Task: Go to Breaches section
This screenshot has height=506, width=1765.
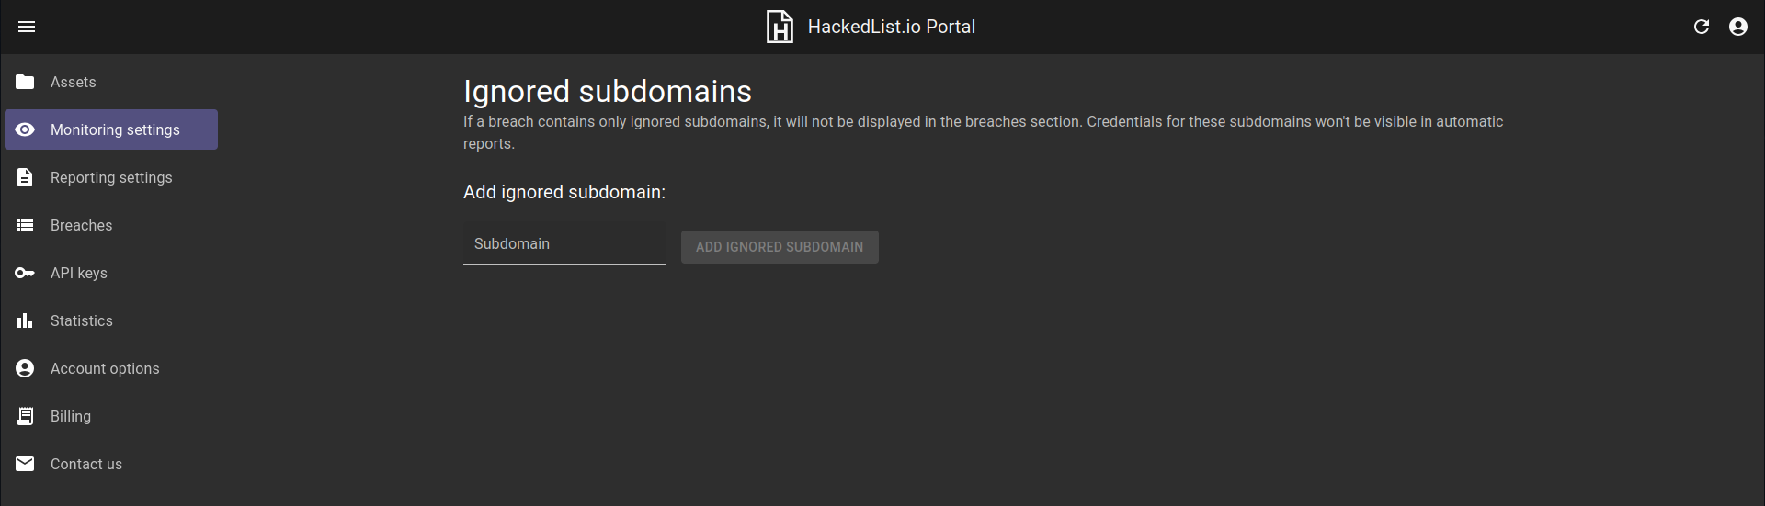Action: click(x=111, y=225)
